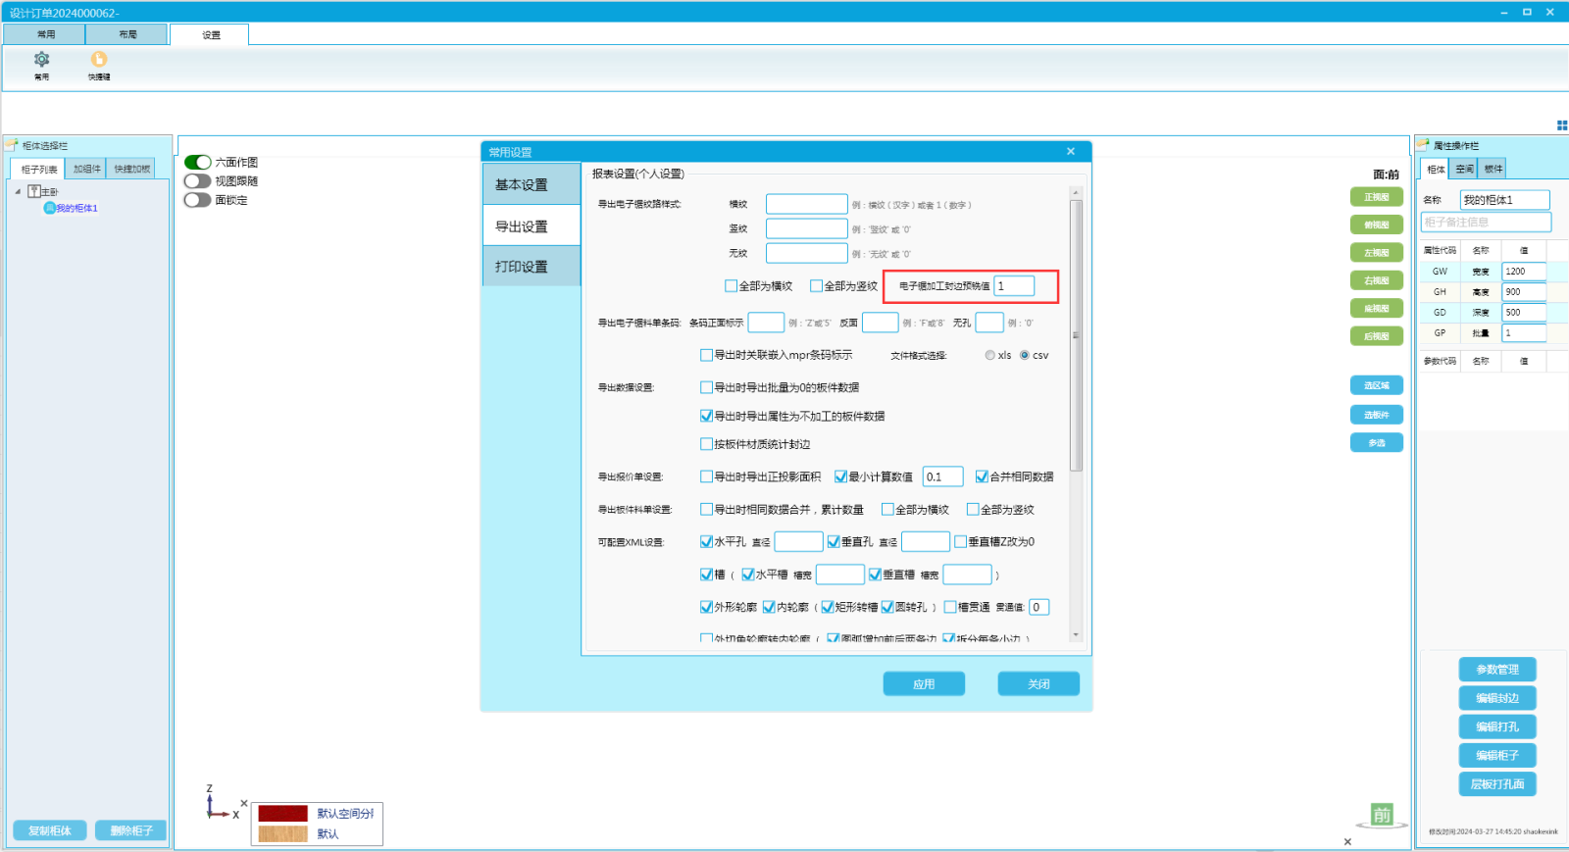Pick the wood-grain 默认 swatch

point(282,833)
